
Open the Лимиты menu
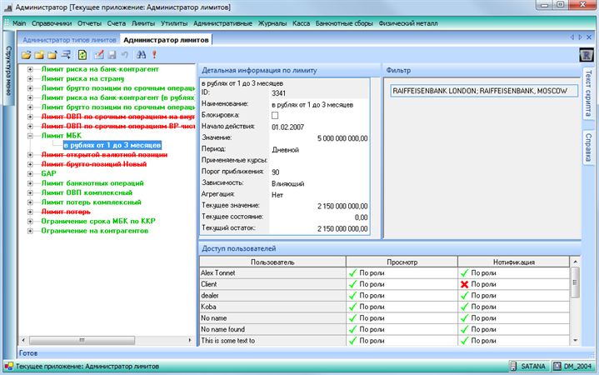tap(143, 23)
